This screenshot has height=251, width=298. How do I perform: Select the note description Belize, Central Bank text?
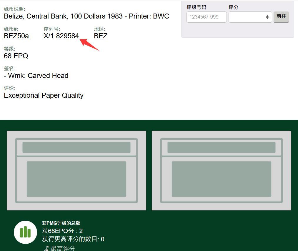click(x=86, y=16)
